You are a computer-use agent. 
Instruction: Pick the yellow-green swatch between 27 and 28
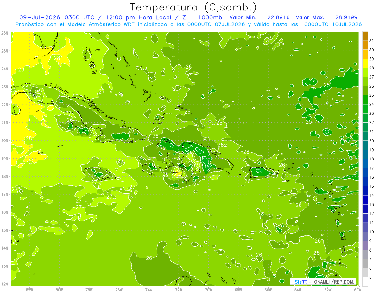coord(365,73)
